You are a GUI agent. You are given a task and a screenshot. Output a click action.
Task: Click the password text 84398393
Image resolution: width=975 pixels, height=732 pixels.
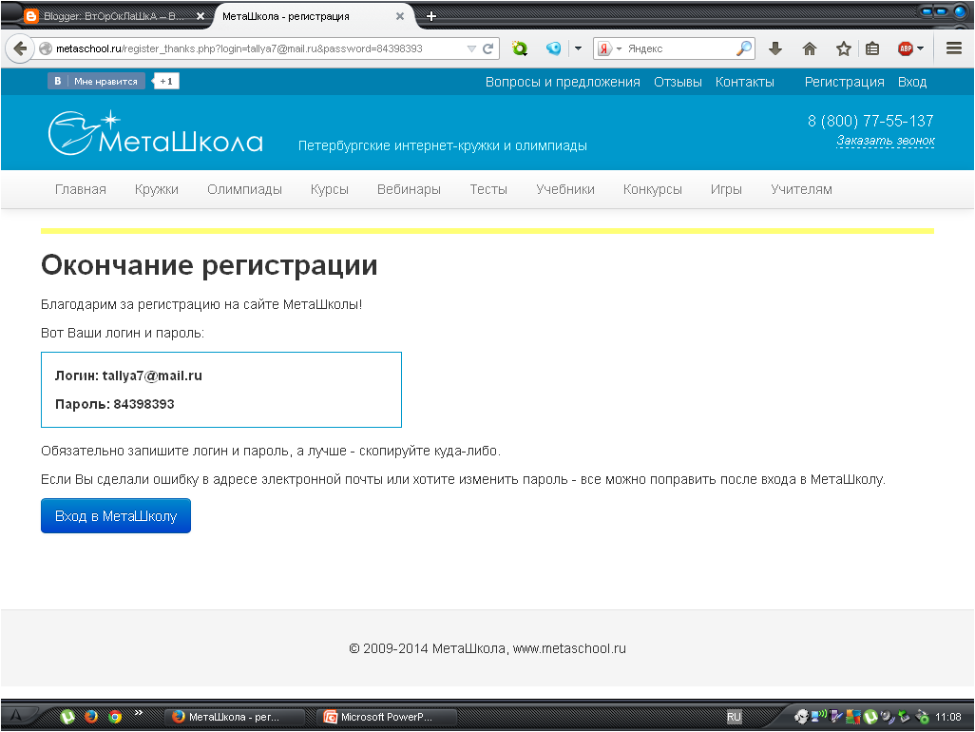tap(143, 404)
